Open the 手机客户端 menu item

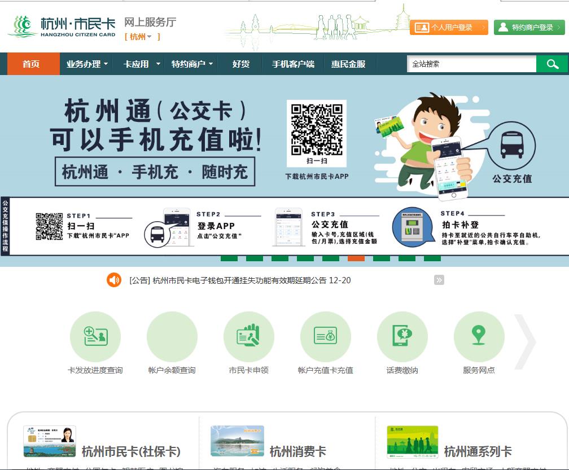pyautogui.click(x=293, y=64)
